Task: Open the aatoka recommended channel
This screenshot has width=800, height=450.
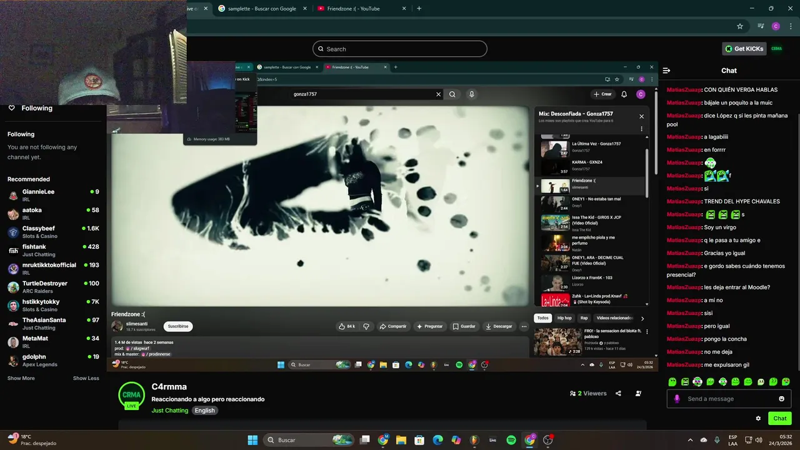Action: [x=53, y=214]
